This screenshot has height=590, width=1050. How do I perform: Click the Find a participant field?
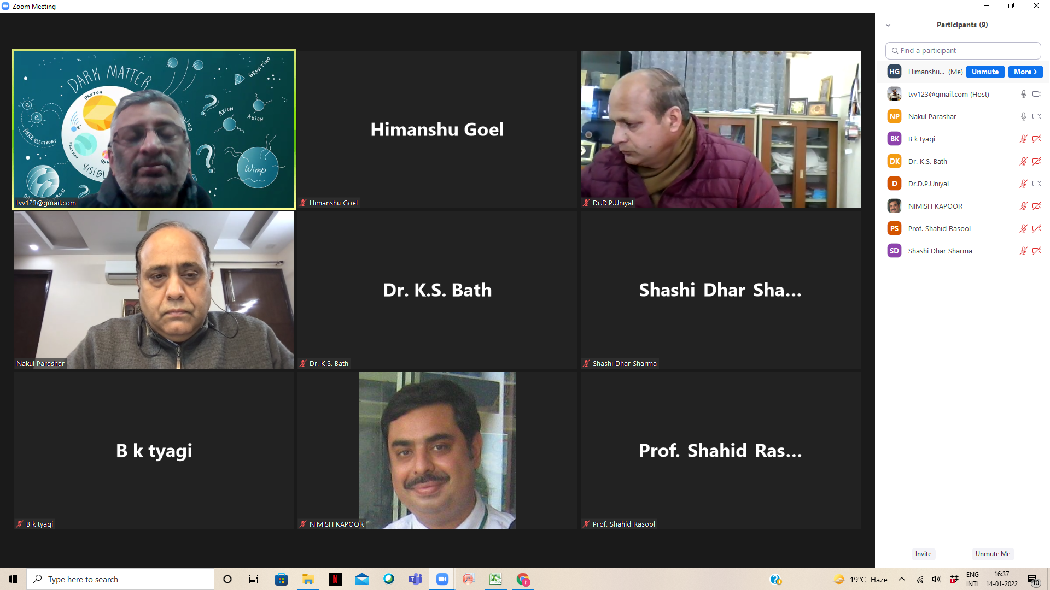962,50
